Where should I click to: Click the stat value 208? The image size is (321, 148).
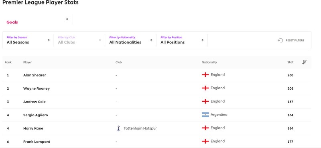[x=290, y=88]
